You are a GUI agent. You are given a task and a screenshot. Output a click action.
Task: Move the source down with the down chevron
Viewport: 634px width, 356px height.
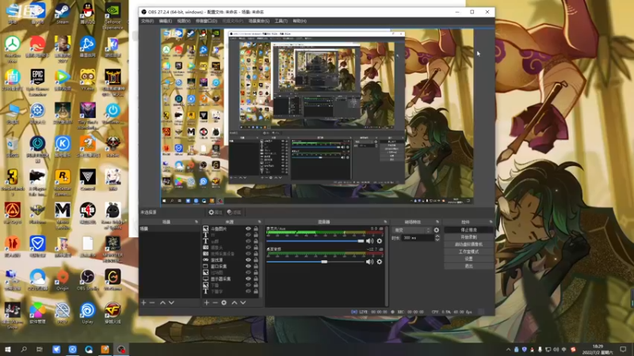point(243,302)
